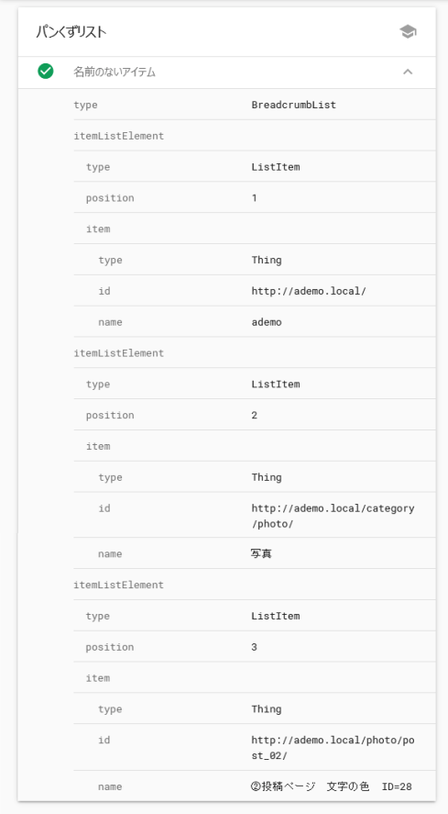Open the category/photo URL value
Viewport: 448px width, 814px height.
333,516
